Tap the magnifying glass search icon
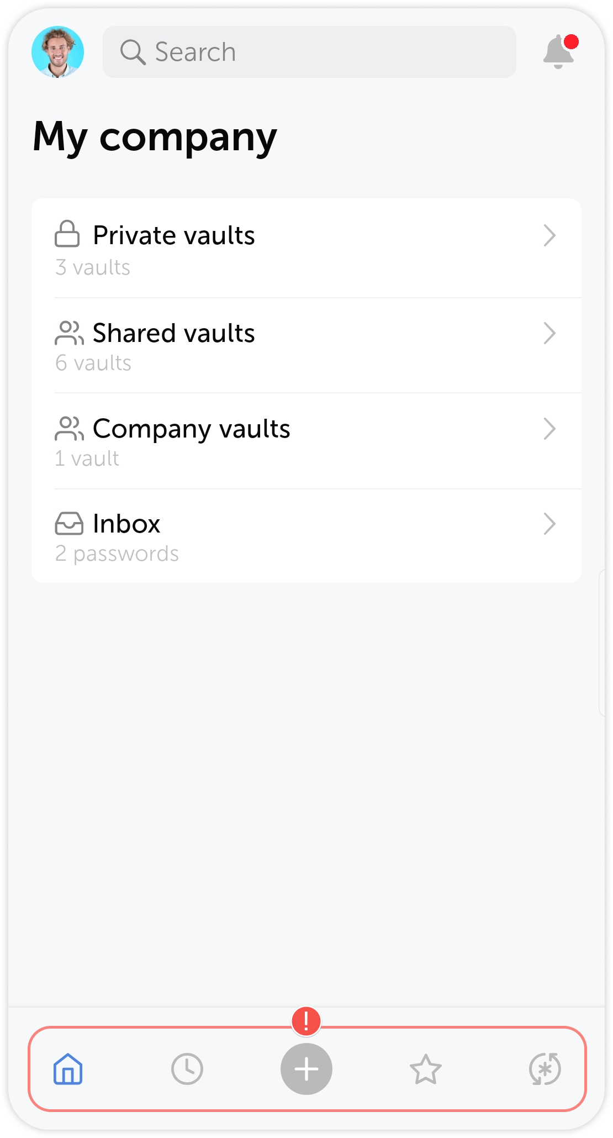The height and width of the screenshot is (1138, 613). coord(133,52)
